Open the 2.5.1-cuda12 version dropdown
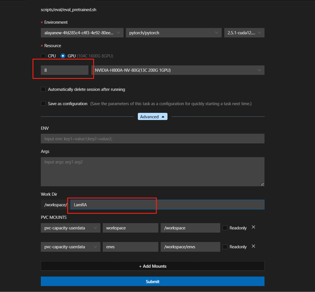This screenshot has width=315, height=292. pyautogui.click(x=244, y=33)
